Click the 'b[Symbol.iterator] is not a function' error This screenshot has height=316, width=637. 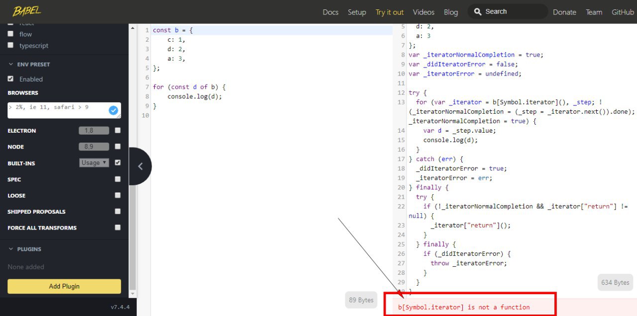pyautogui.click(x=464, y=307)
